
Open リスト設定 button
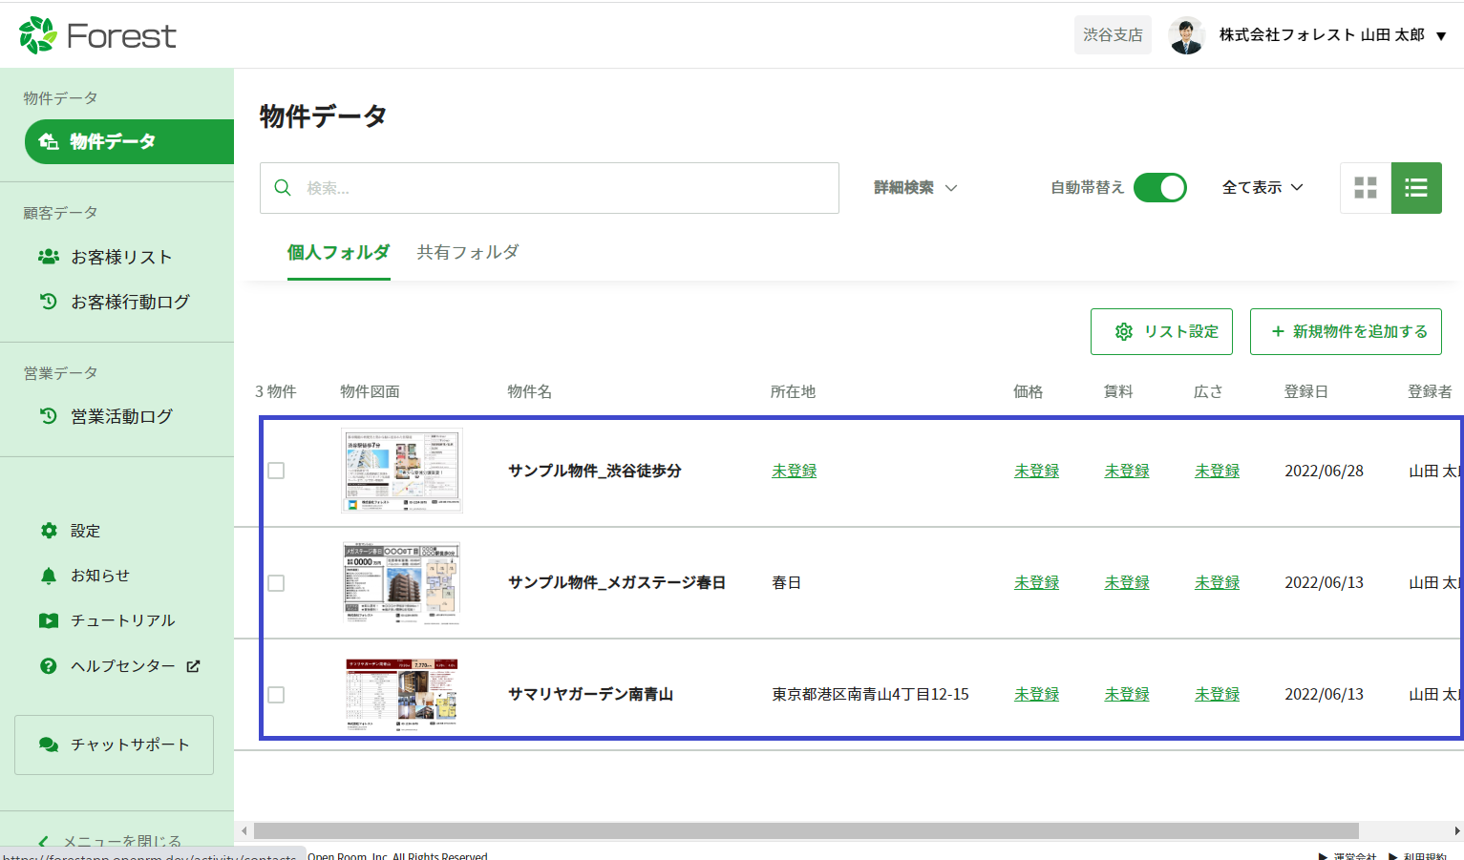click(1161, 331)
